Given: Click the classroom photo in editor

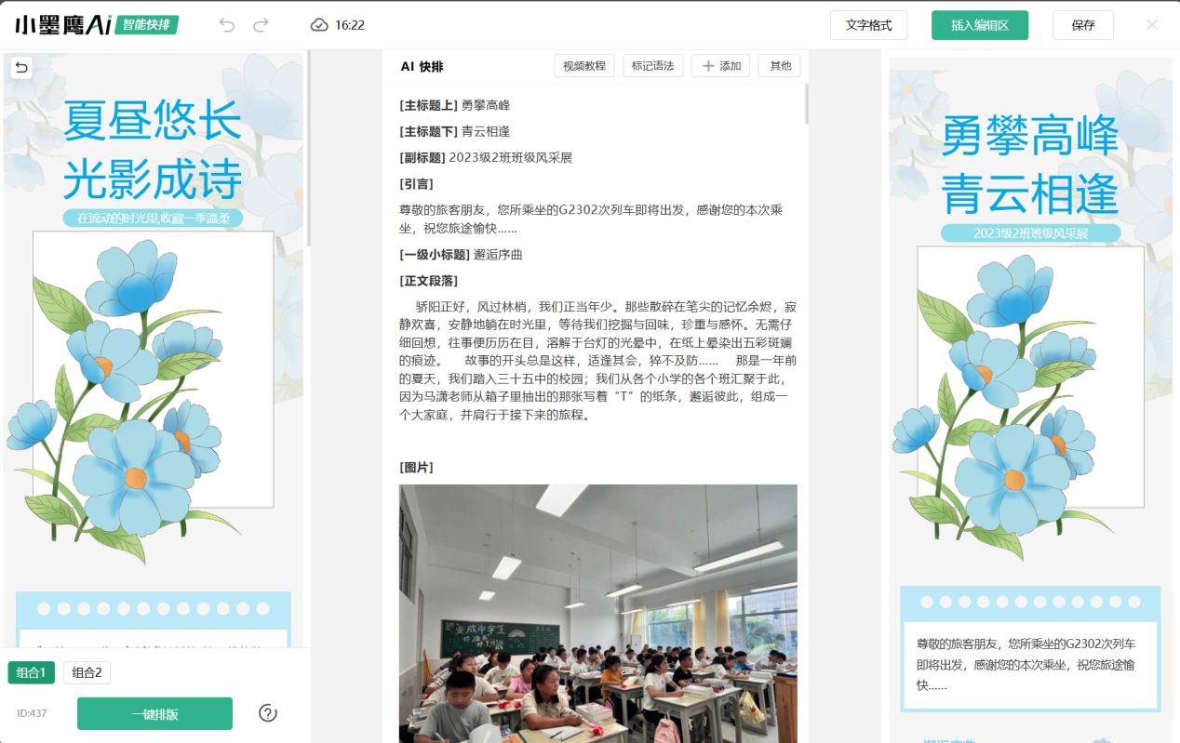Looking at the screenshot, I should (x=597, y=614).
